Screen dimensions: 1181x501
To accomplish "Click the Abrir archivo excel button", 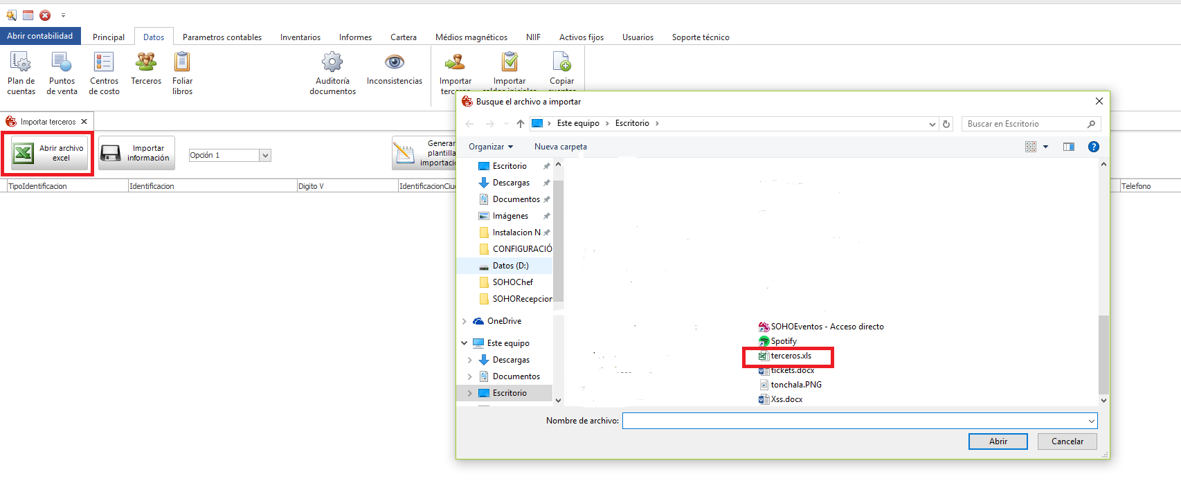I will point(50,153).
